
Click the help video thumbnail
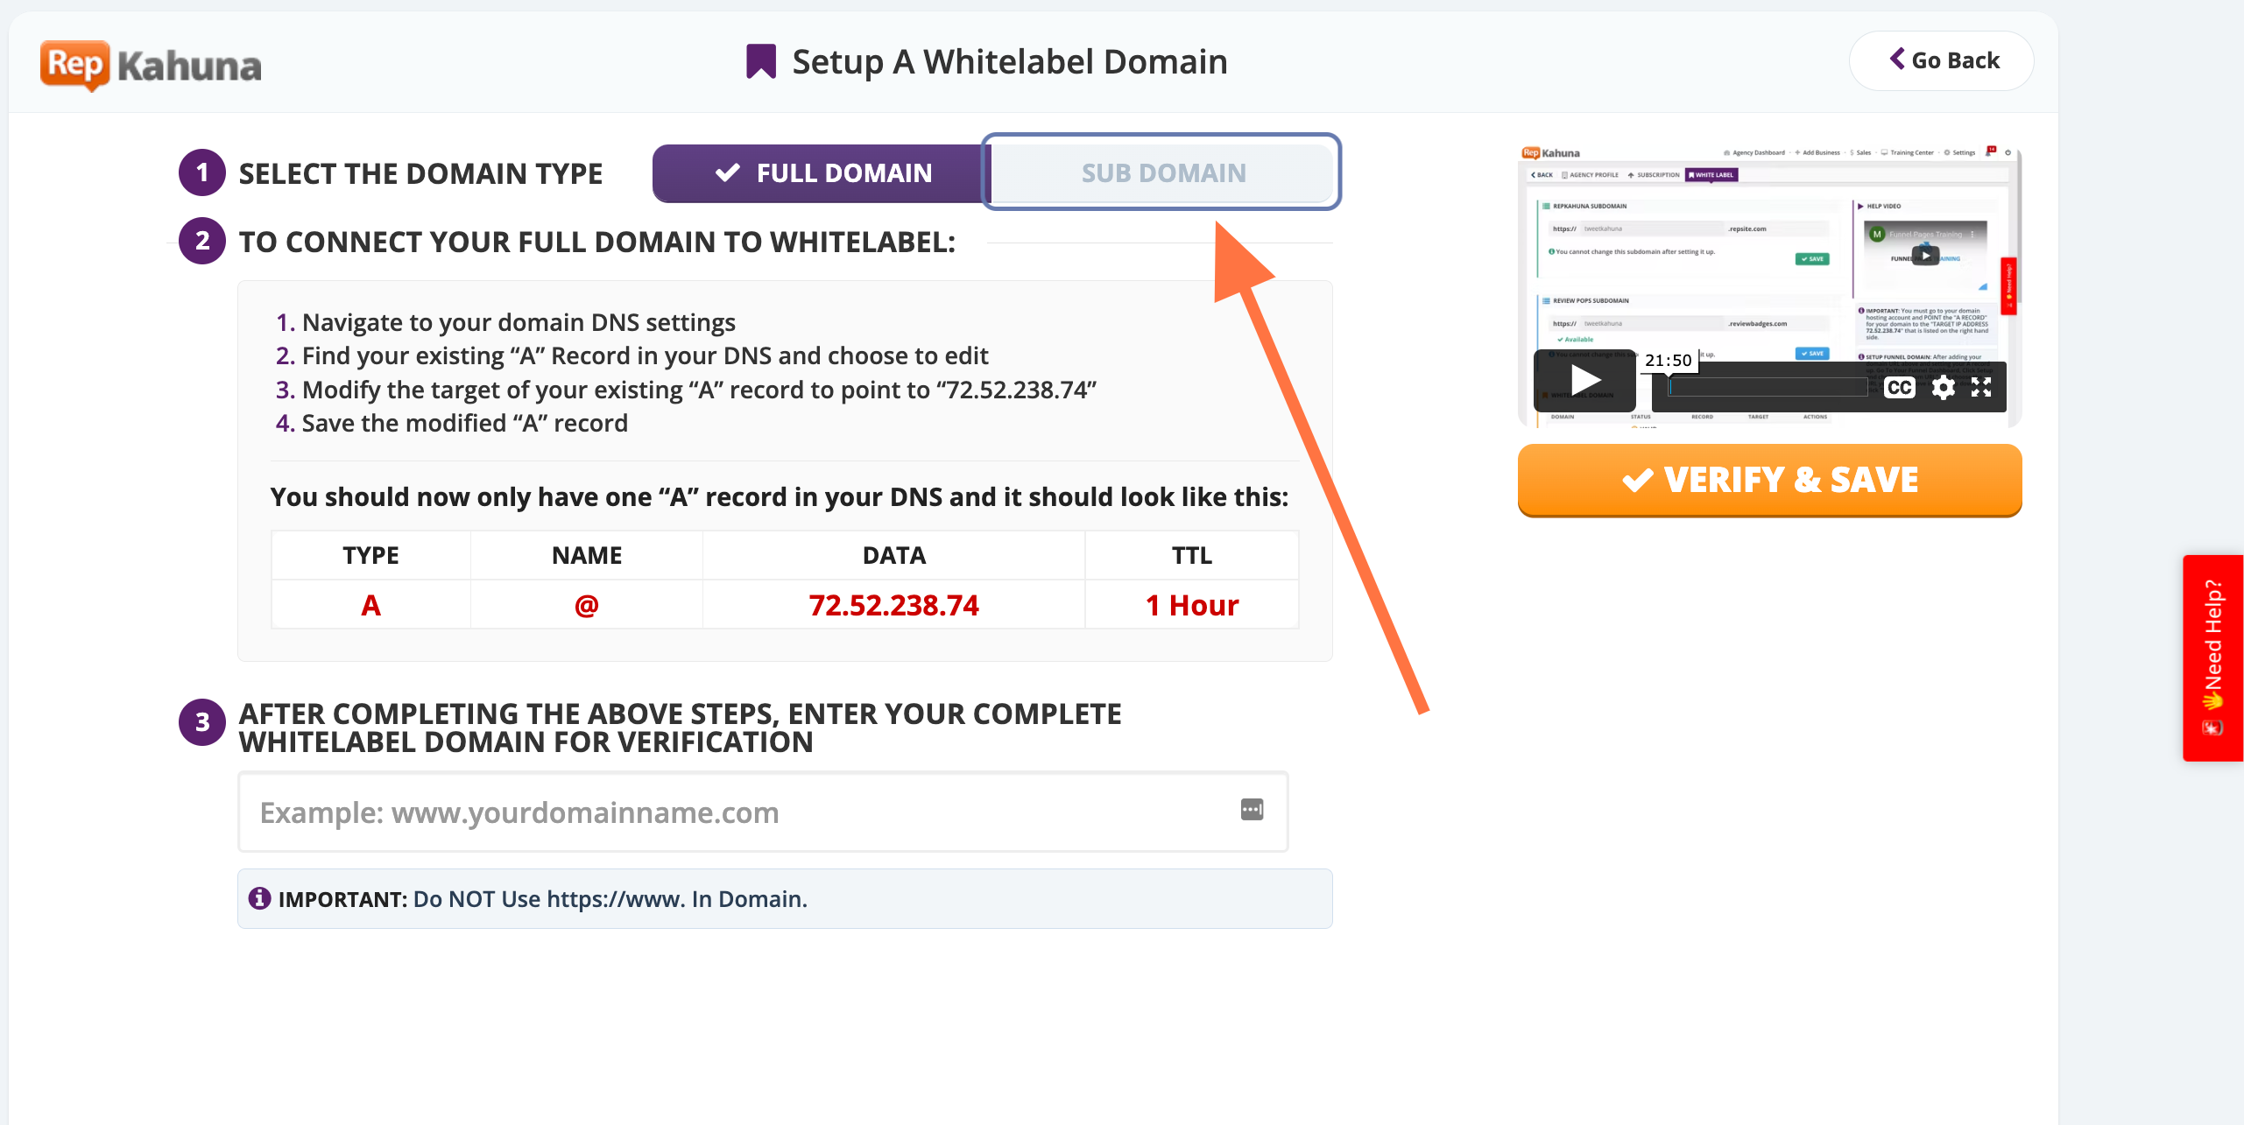(x=1769, y=263)
